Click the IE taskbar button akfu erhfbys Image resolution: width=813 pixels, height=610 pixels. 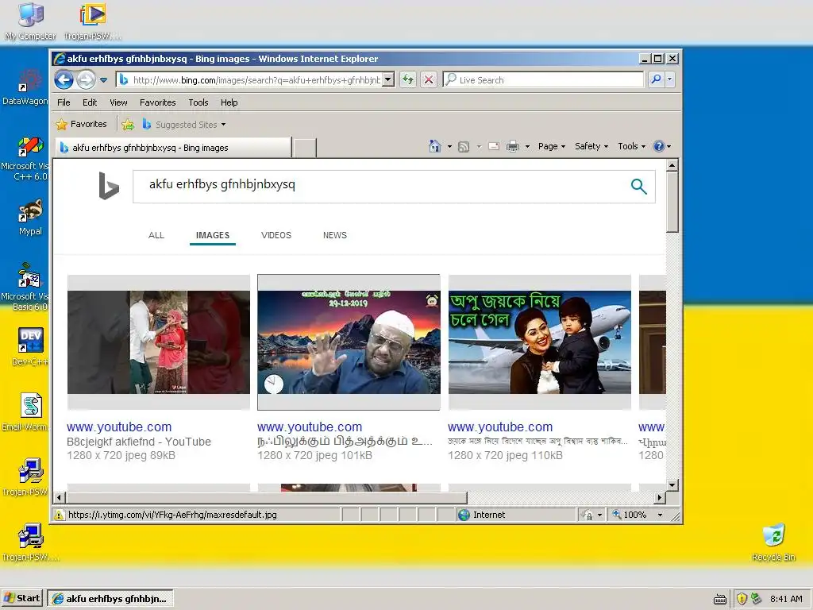tap(110, 598)
